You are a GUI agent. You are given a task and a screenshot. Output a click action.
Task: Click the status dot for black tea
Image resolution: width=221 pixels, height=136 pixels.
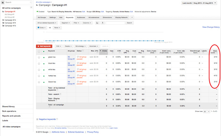[44, 64]
